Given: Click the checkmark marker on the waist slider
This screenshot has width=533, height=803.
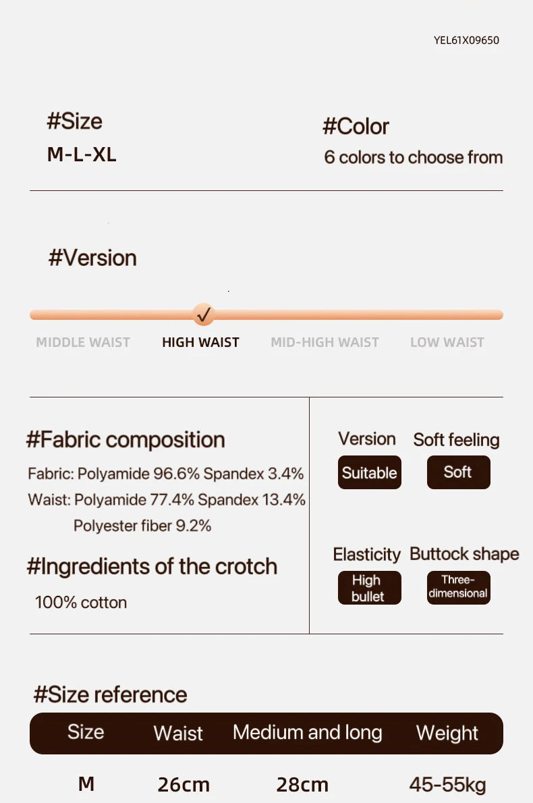Looking at the screenshot, I should click(204, 314).
